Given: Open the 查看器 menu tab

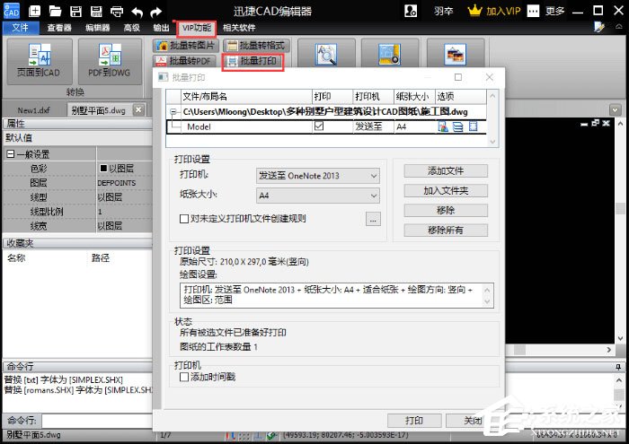Looking at the screenshot, I should click(59, 28).
